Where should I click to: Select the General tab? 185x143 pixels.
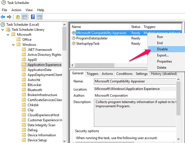[78, 73]
